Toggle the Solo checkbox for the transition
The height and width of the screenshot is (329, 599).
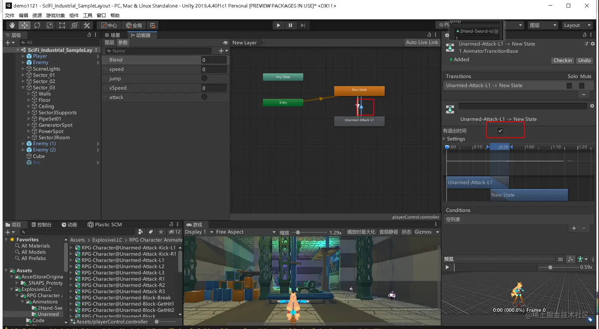tap(569, 86)
